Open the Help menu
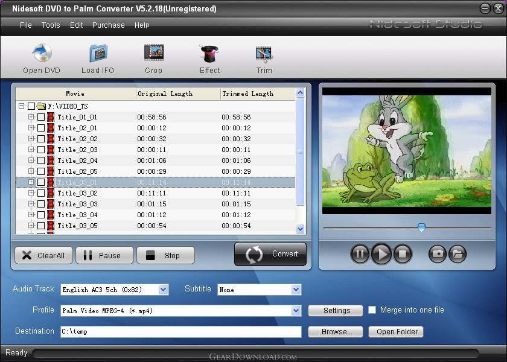The width and height of the screenshot is (507, 362). (142, 25)
